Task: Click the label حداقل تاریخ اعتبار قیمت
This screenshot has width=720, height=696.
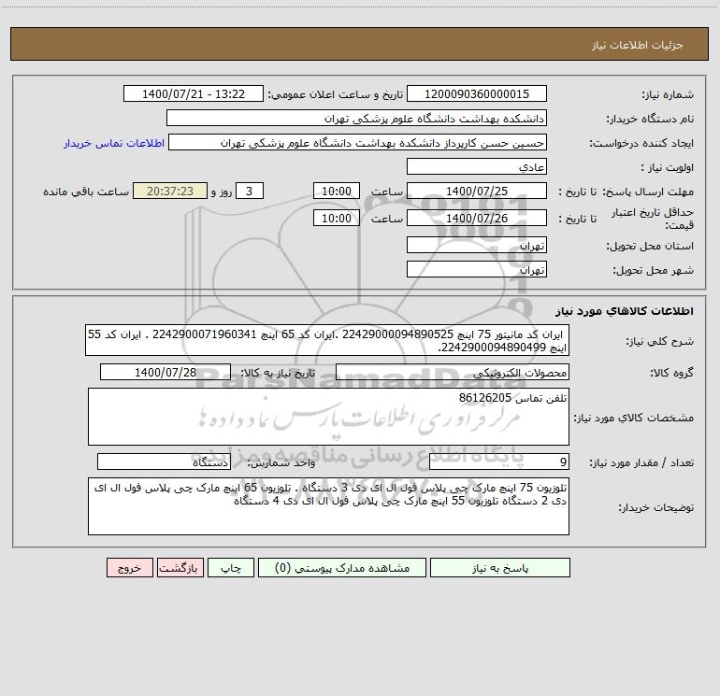Action: (x=653, y=219)
